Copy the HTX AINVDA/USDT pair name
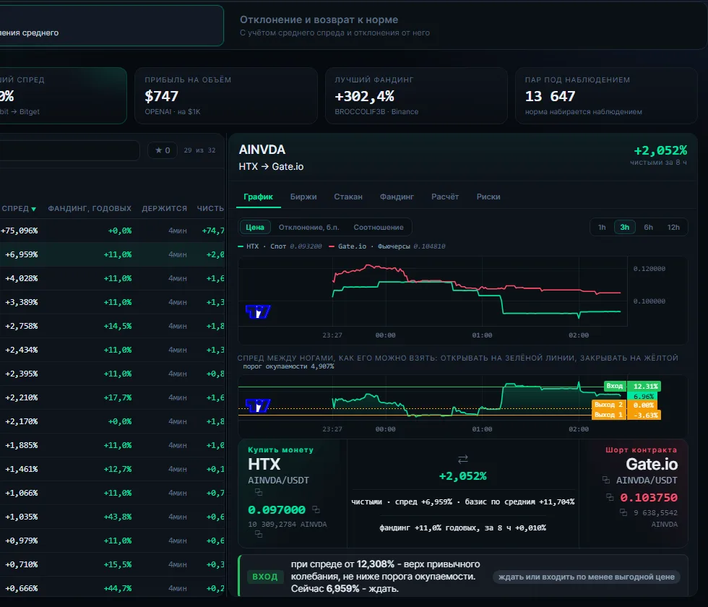Screen dimensions: 708x607 pos(259,492)
